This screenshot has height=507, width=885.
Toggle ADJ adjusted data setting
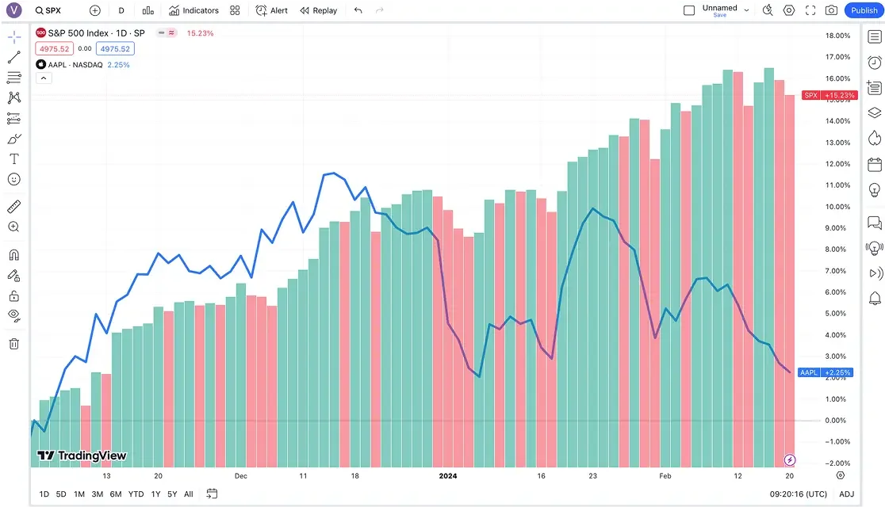(x=847, y=494)
